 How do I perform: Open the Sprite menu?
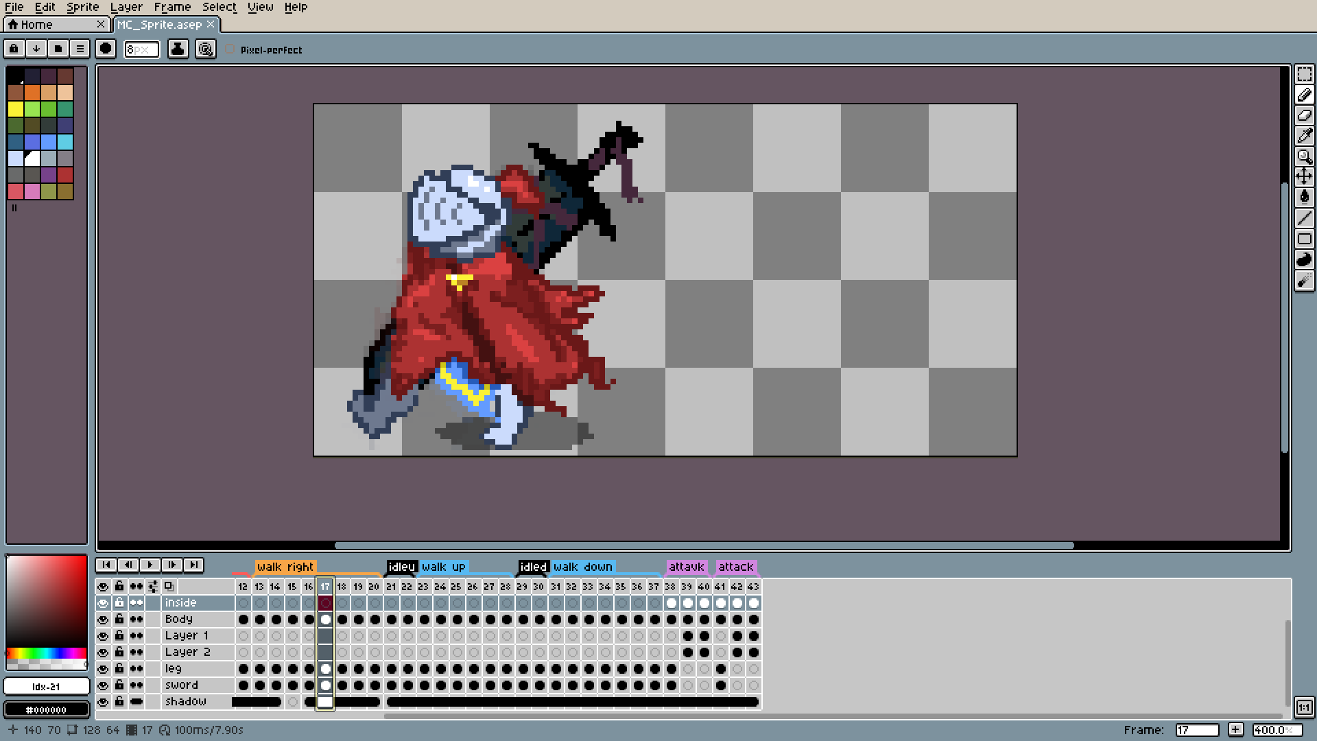point(82,7)
